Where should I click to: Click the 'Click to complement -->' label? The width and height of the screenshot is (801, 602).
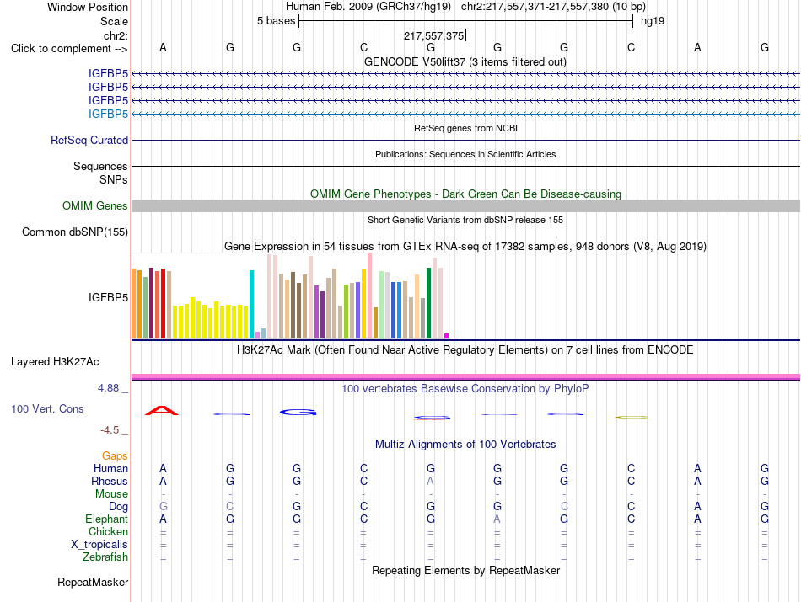click(x=69, y=49)
